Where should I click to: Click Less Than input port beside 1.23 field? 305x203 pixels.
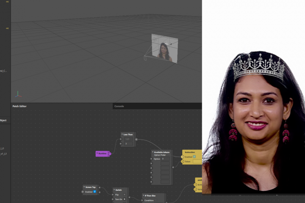tap(121, 139)
